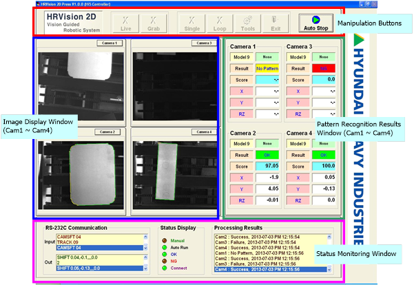
Task: Click Camera 3 red 'NG' result field
Action: tap(324, 69)
